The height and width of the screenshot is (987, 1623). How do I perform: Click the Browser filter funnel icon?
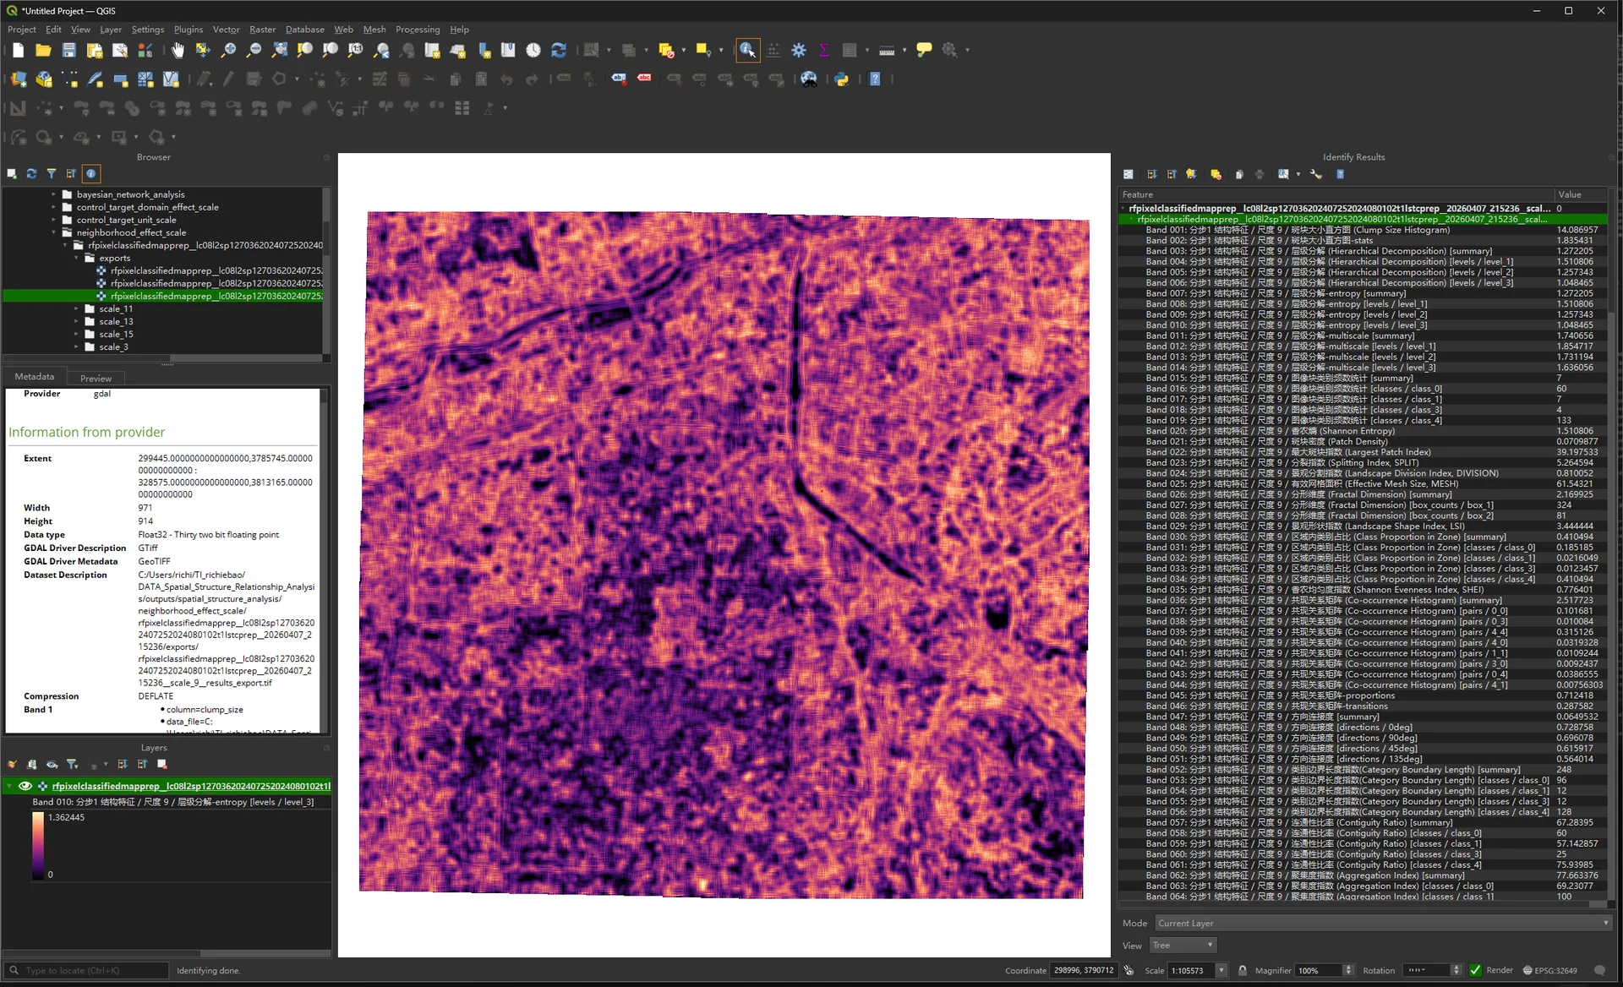[52, 174]
